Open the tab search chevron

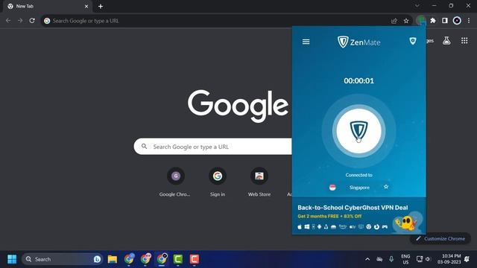tap(417, 6)
